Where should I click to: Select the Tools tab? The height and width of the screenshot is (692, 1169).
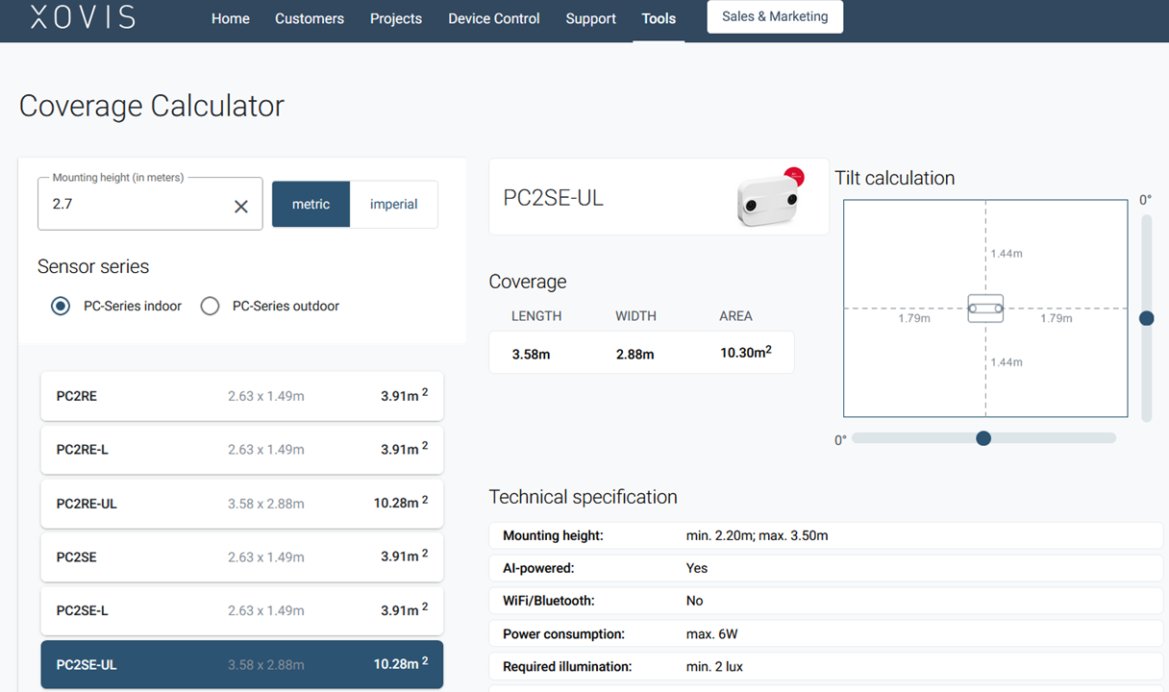point(659,19)
